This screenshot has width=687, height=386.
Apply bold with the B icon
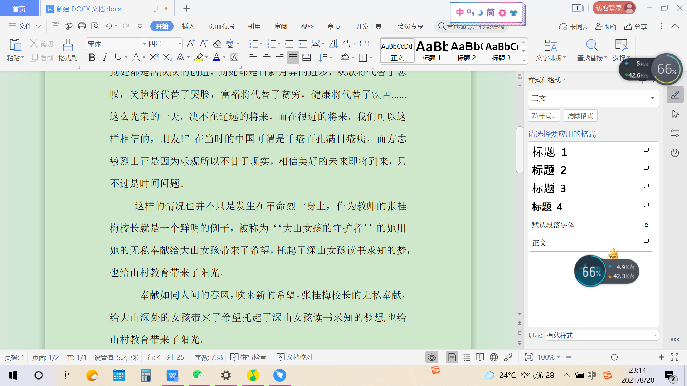(92, 58)
